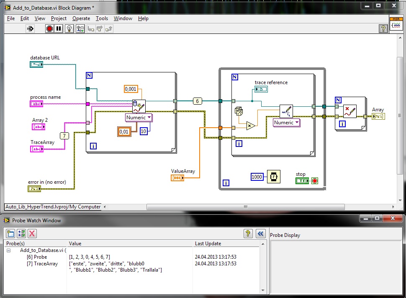
Task: Toggle Retain Wire Values button
Action: [x=80, y=29]
